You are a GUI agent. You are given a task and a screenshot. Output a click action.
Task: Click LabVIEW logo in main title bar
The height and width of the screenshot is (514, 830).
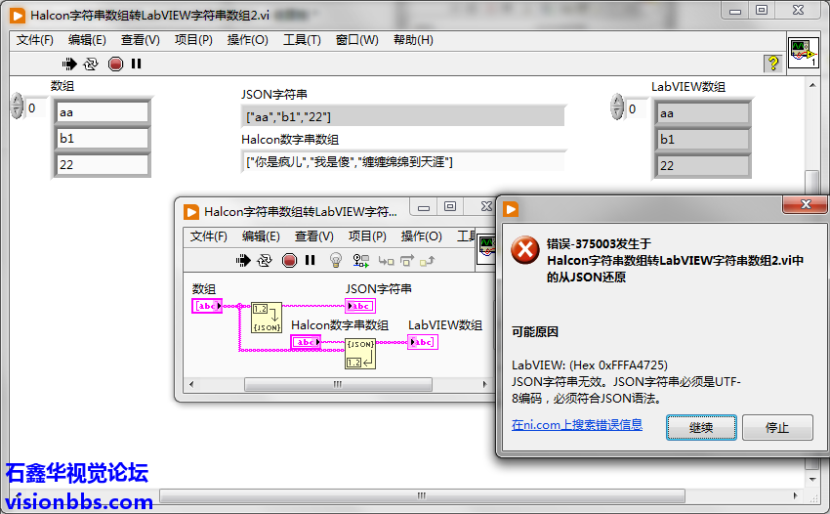click(x=18, y=16)
